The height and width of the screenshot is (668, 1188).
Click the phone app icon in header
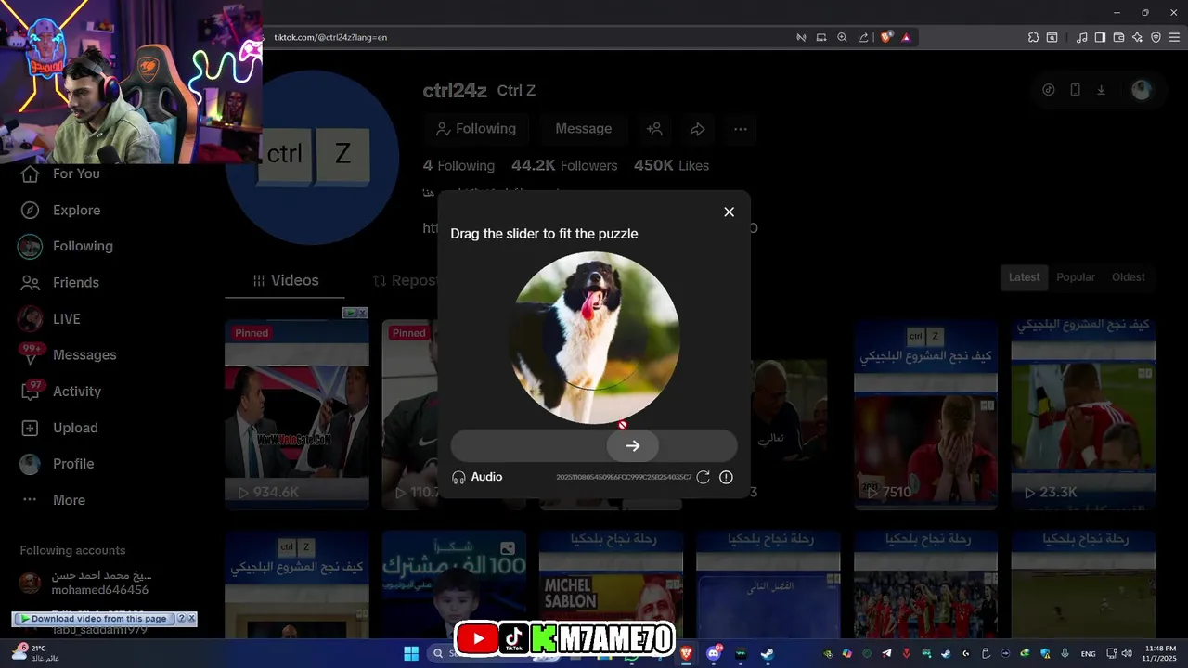pyautogui.click(x=1075, y=90)
